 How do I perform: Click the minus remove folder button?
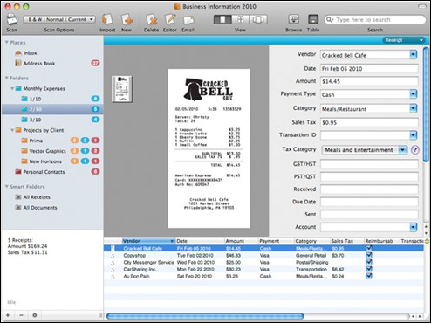coord(21,315)
